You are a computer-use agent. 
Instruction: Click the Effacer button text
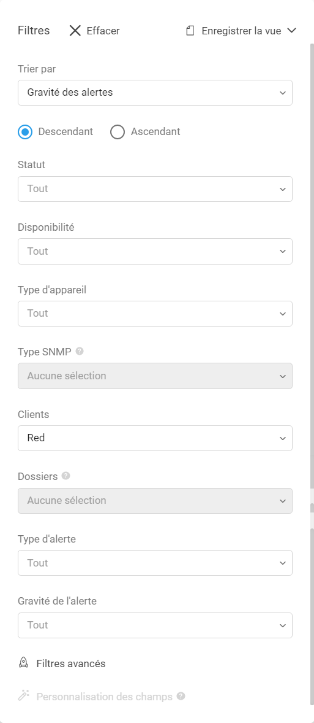[103, 31]
